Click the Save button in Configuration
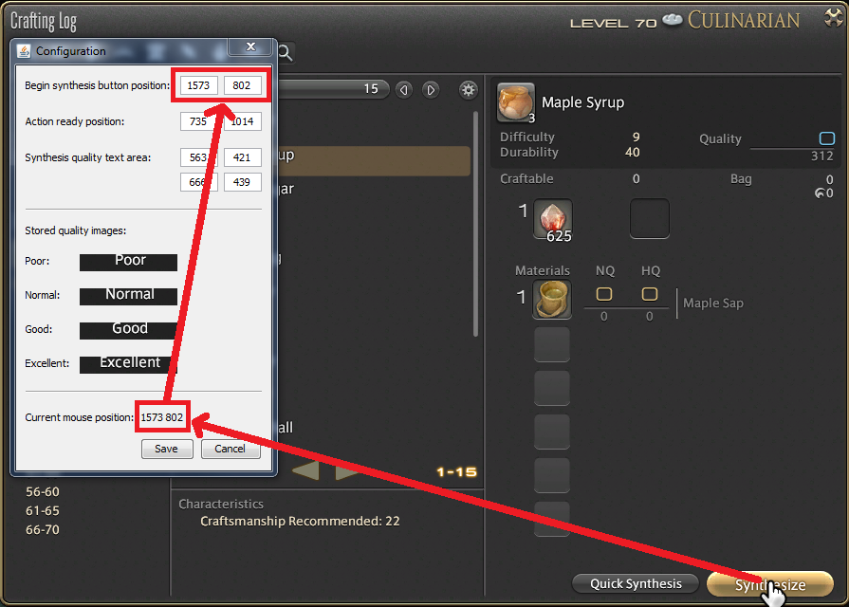 (x=167, y=449)
